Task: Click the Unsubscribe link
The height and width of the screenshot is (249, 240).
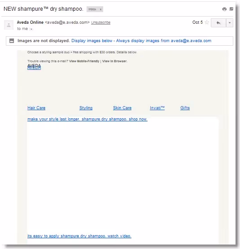Action: (100, 22)
